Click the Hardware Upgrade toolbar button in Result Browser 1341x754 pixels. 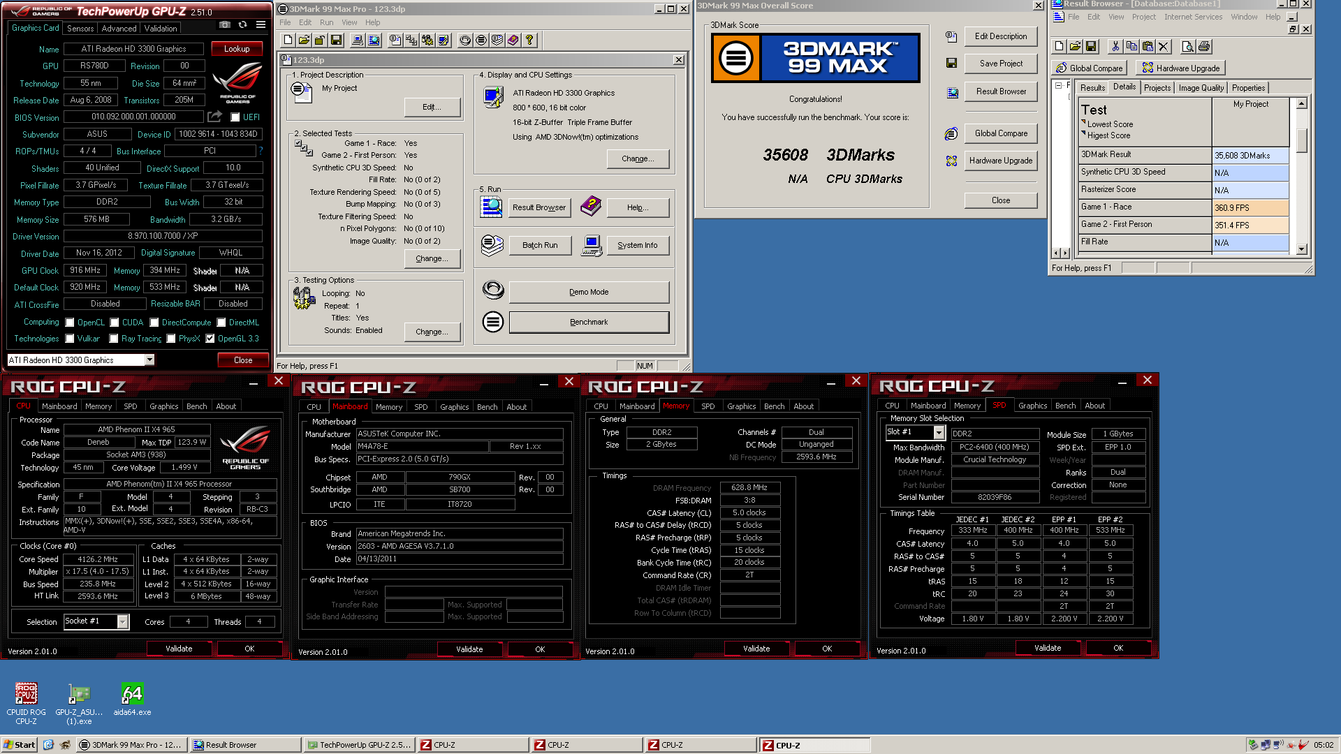(x=1181, y=68)
